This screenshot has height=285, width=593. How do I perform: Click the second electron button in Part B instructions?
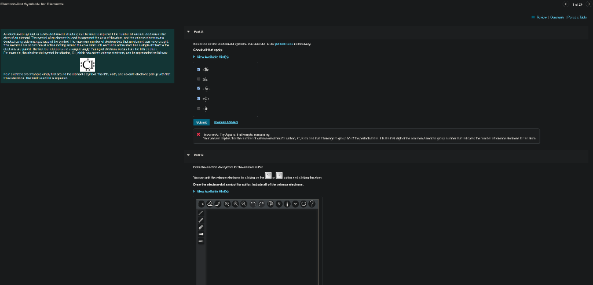tap(280, 176)
